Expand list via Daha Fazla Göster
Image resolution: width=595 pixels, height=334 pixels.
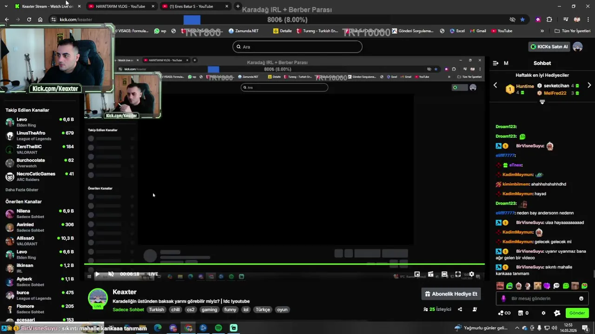click(22, 190)
